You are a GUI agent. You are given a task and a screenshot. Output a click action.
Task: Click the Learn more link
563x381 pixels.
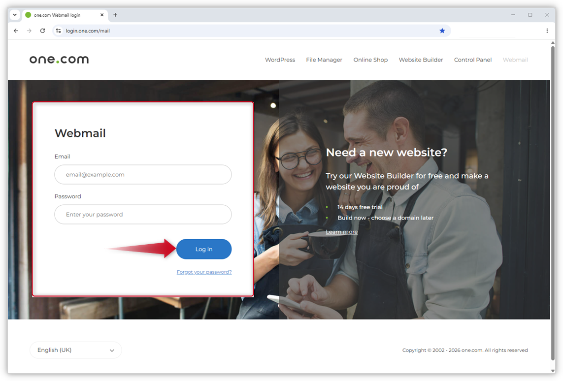[341, 232]
